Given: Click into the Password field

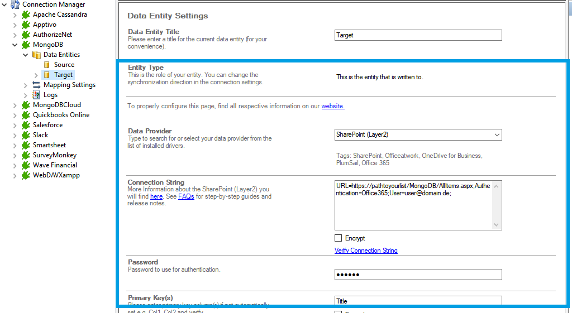Looking at the screenshot, I should point(418,275).
